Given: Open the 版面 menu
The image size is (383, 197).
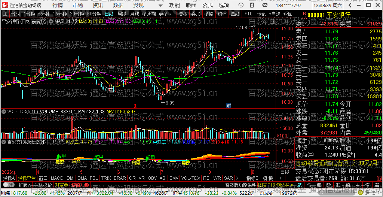Looking at the screenshot, I should tap(191, 5).
